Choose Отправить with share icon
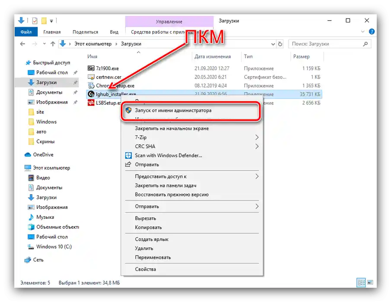Image resolution: width=391 pixels, height=302 pixels. click(191, 164)
